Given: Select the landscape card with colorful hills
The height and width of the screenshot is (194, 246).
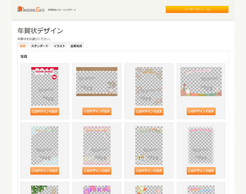Looking at the screenshot, I should click(201, 82).
